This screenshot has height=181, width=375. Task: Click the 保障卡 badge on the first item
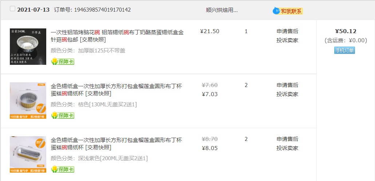click(x=63, y=62)
